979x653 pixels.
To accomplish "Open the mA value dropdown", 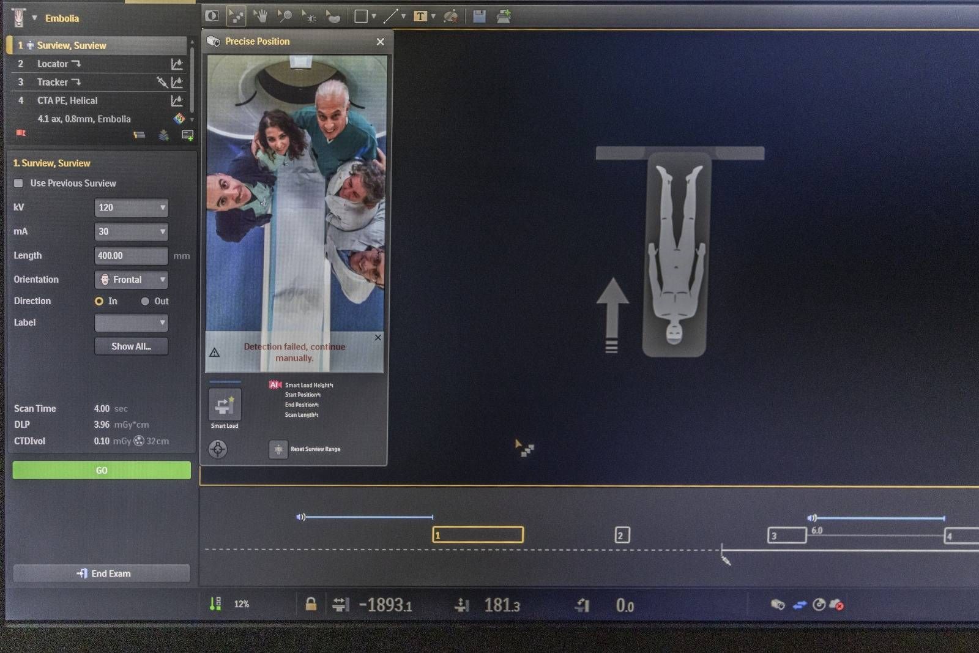I will pos(131,231).
